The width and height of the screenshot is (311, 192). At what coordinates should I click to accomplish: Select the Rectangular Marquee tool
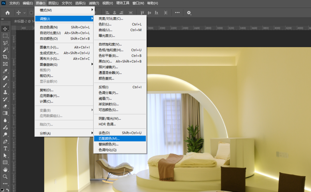click(x=5, y=36)
